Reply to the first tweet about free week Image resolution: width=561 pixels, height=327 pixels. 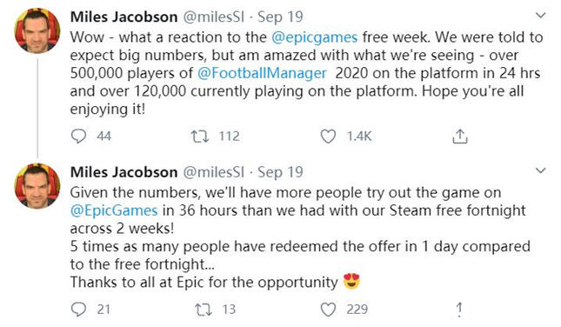[x=78, y=137]
